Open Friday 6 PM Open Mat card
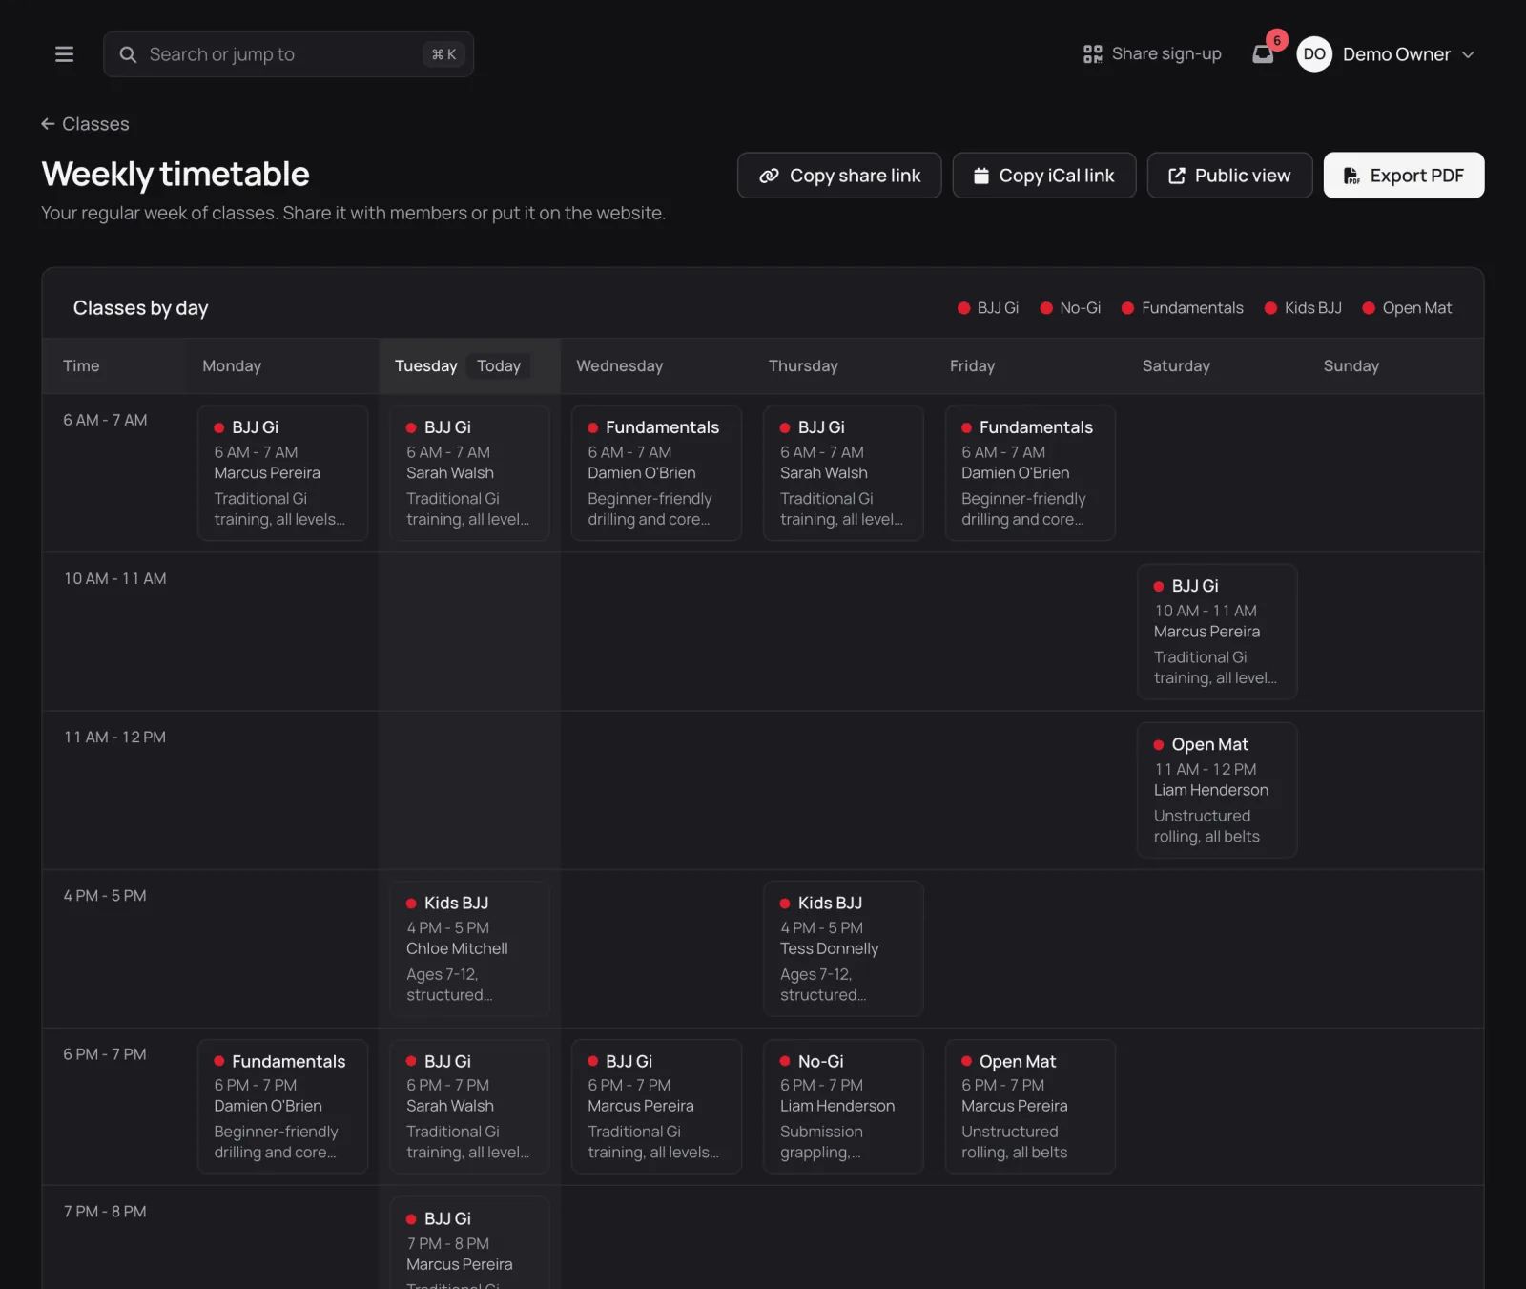Screen dimensions: 1526x1289 tap(1030, 1107)
